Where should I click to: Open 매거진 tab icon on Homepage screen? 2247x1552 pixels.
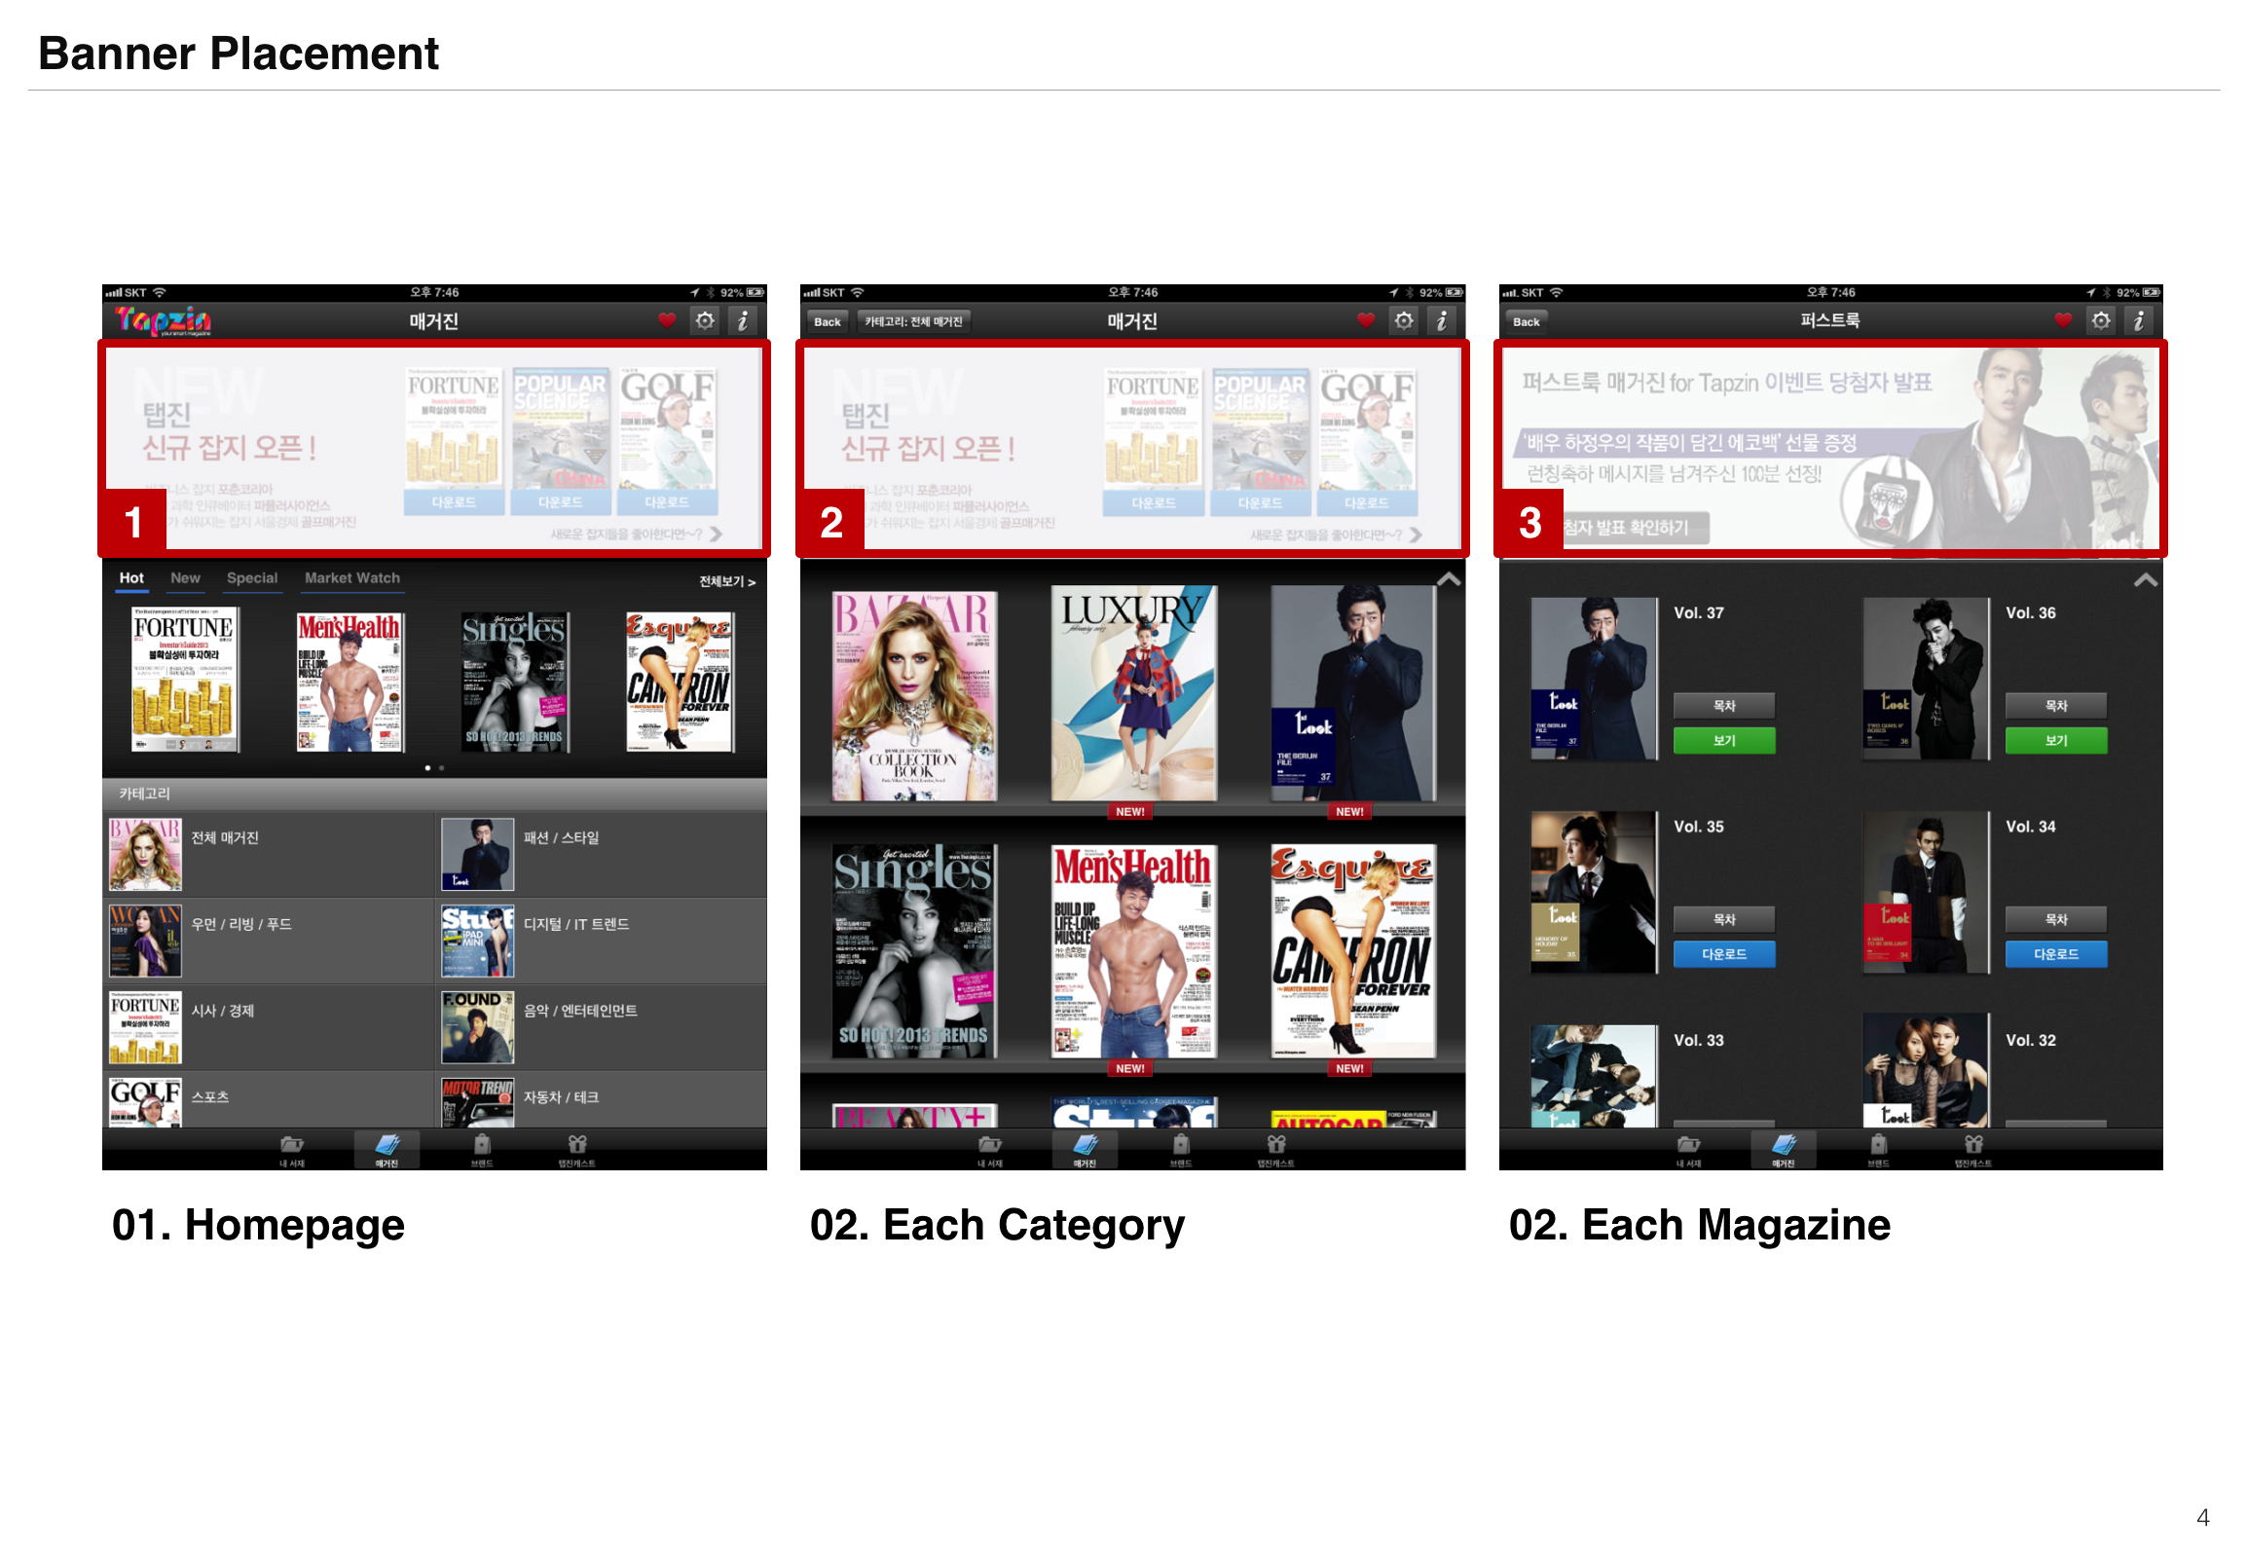pos(387,1150)
